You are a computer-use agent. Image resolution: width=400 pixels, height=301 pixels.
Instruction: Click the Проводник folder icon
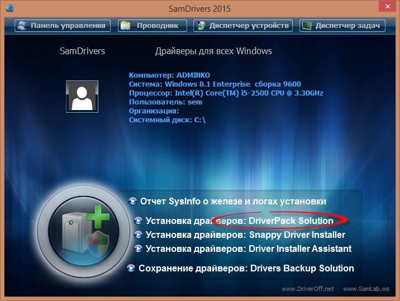[125, 26]
